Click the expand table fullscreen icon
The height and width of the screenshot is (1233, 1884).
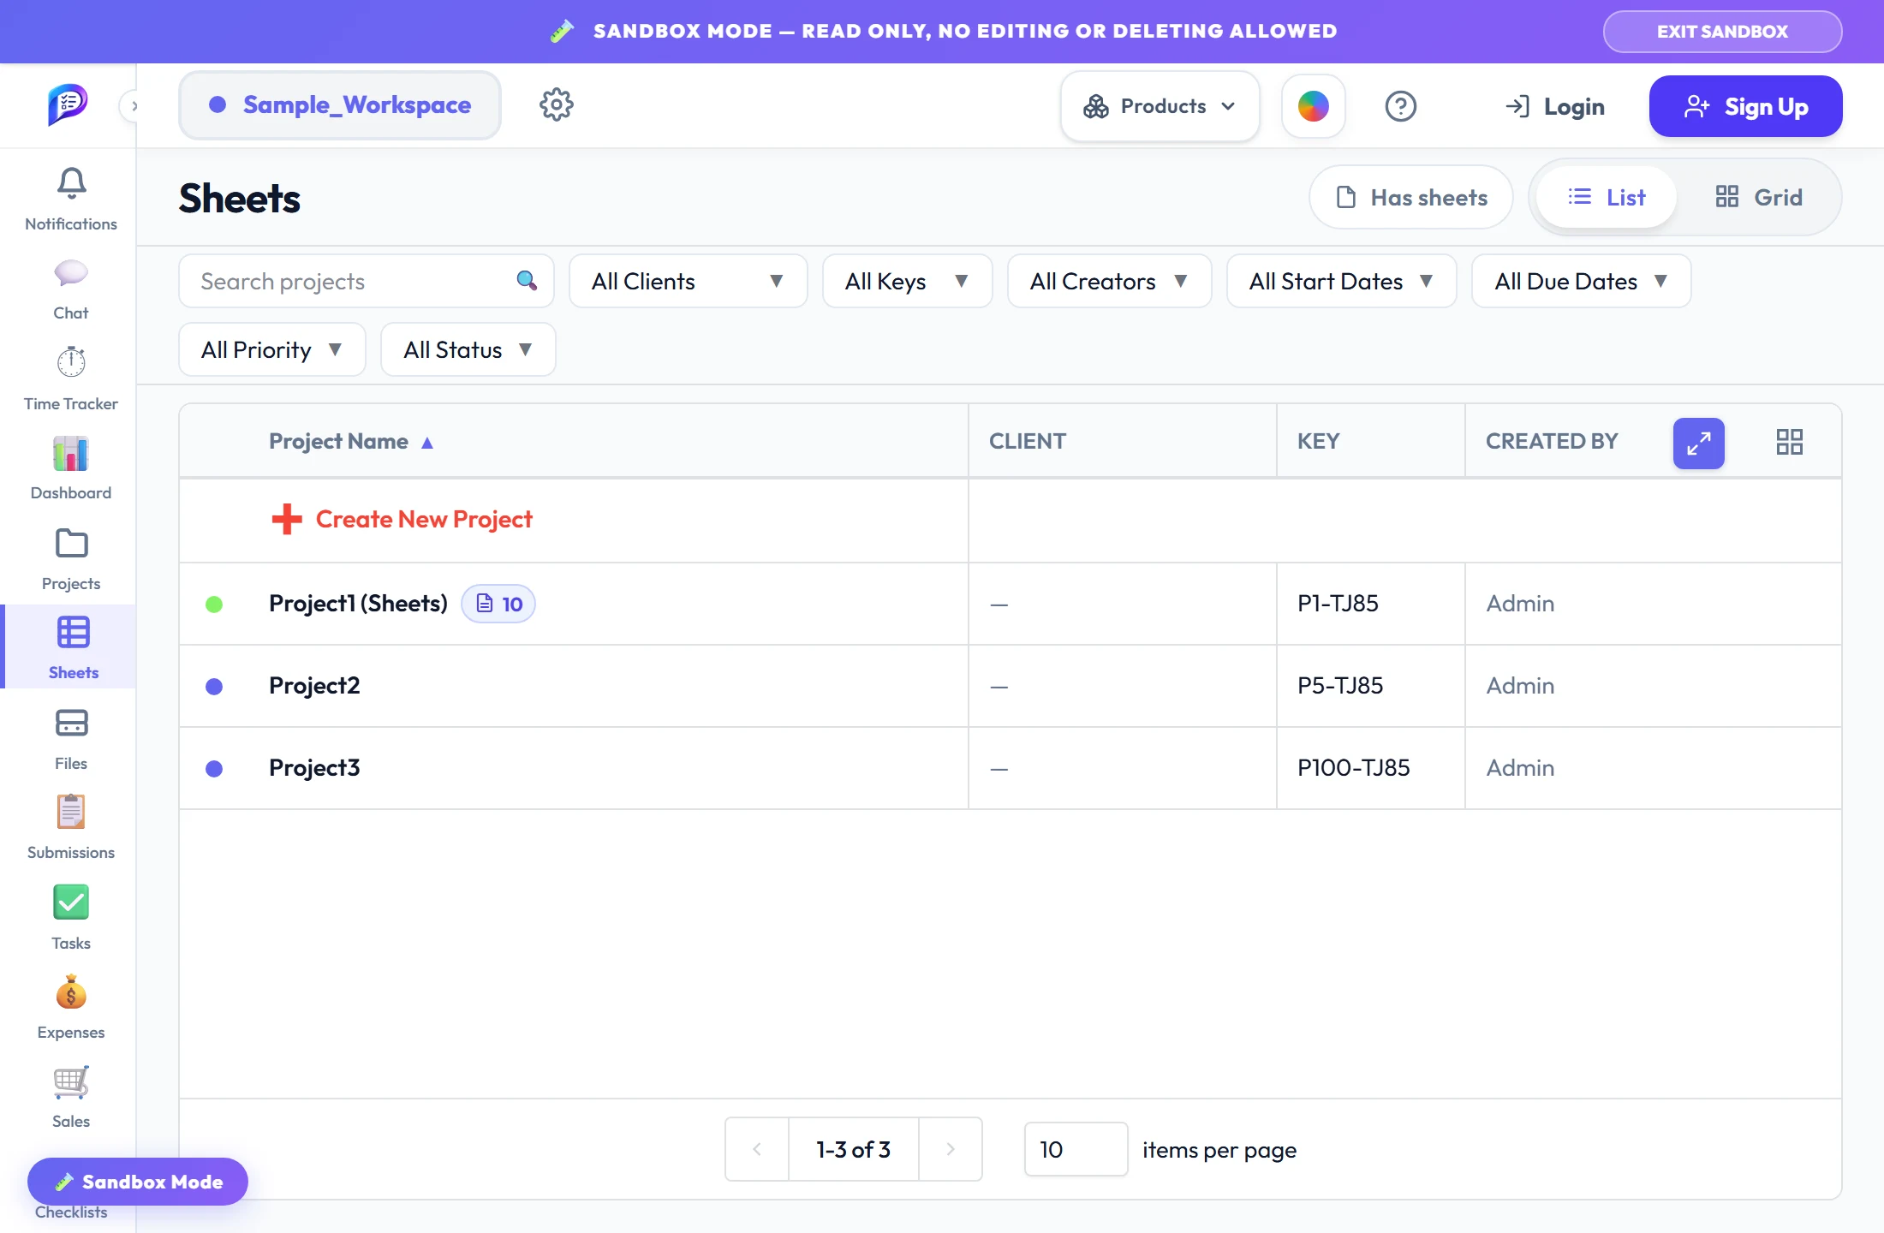click(1698, 443)
